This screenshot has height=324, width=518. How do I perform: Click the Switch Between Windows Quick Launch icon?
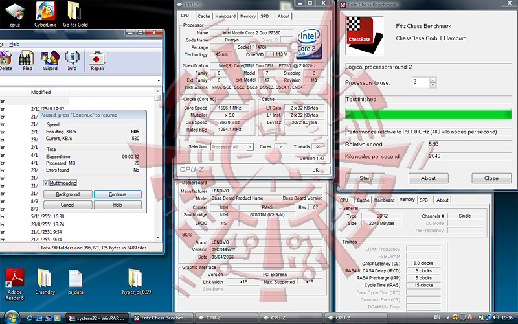pos(48,318)
